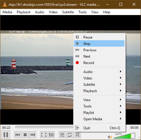Image resolution: width=141 pixels, height=140 pixels.
Task: Open the Playback menu in menu bar
Action: coord(23,12)
